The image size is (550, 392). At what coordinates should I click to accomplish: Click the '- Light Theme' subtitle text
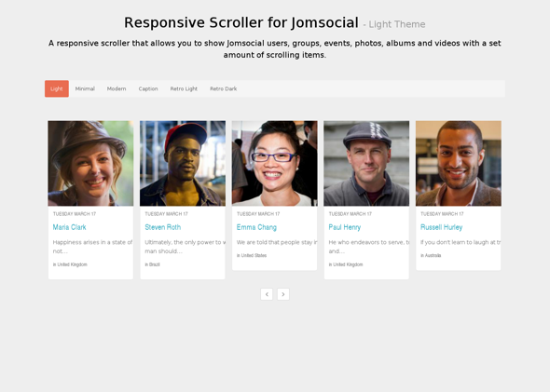click(394, 24)
